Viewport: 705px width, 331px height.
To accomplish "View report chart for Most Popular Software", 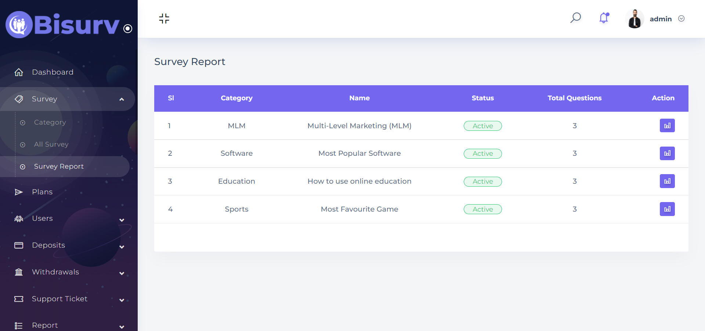I will (x=667, y=153).
